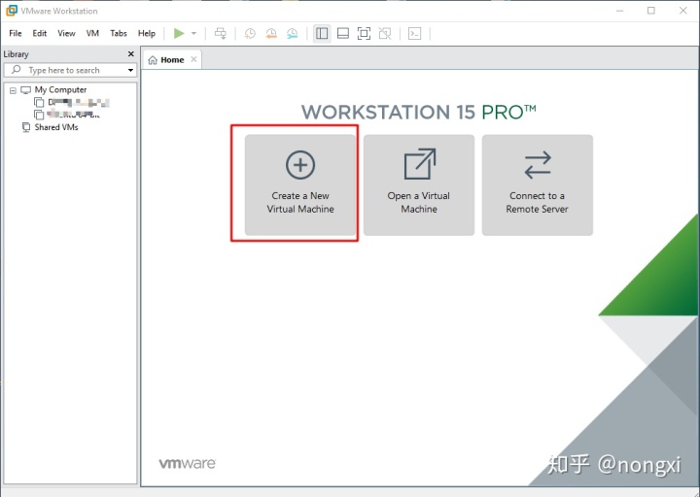Select My Computer in the library
Screen dimensions: 700x497
[x=60, y=89]
